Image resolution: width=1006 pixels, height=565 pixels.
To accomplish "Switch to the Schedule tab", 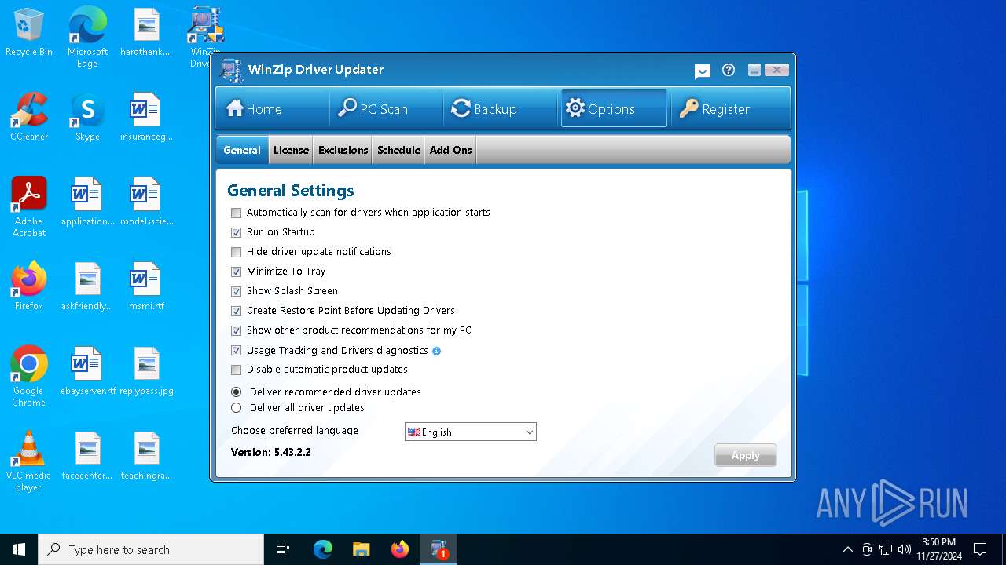I will click(x=398, y=150).
